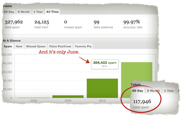Click the 24,125 total ham figure

(42, 22)
